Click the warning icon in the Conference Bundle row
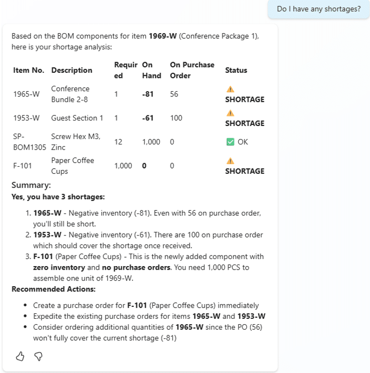The image size is (370, 373). 230,89
